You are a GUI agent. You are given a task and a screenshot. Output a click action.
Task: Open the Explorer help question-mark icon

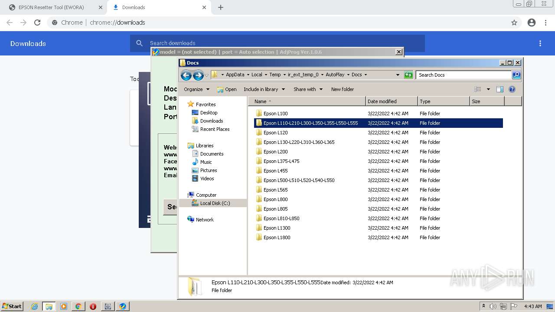click(x=512, y=89)
